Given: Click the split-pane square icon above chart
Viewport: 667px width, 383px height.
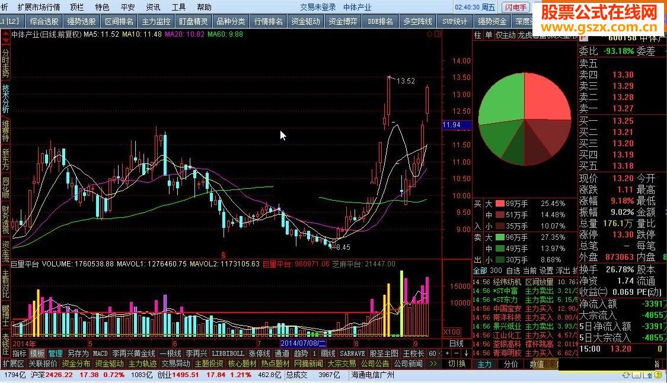Looking at the screenshot, I should click(438, 34).
